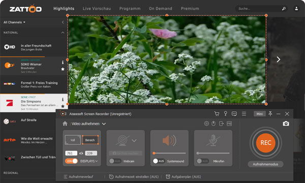Click the system sound speaker icon
The width and height of the screenshot is (305, 183).
point(169,140)
